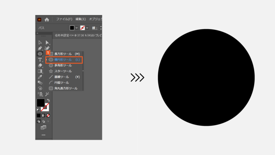
Task: Choose 角丸長方形ツール from the flyout
Action: (66, 89)
